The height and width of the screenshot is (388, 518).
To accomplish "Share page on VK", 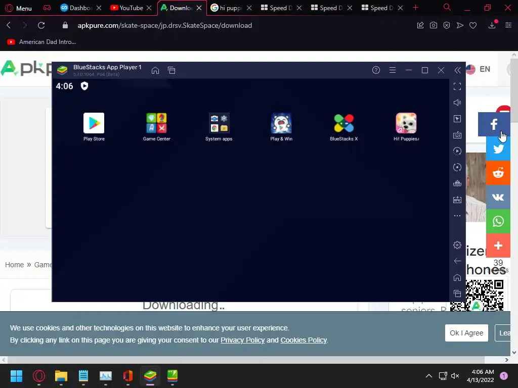I will pos(498,198).
